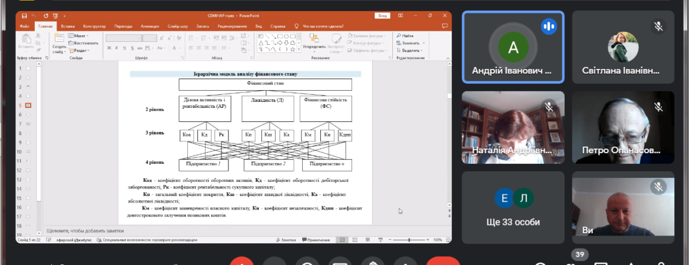Open the Раздел section dropdown

pyautogui.click(x=78, y=51)
